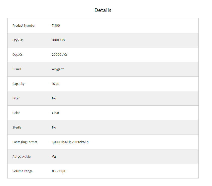This screenshot has width=212, height=186.
Task: Click the Axygen brand value
Action: [58, 69]
